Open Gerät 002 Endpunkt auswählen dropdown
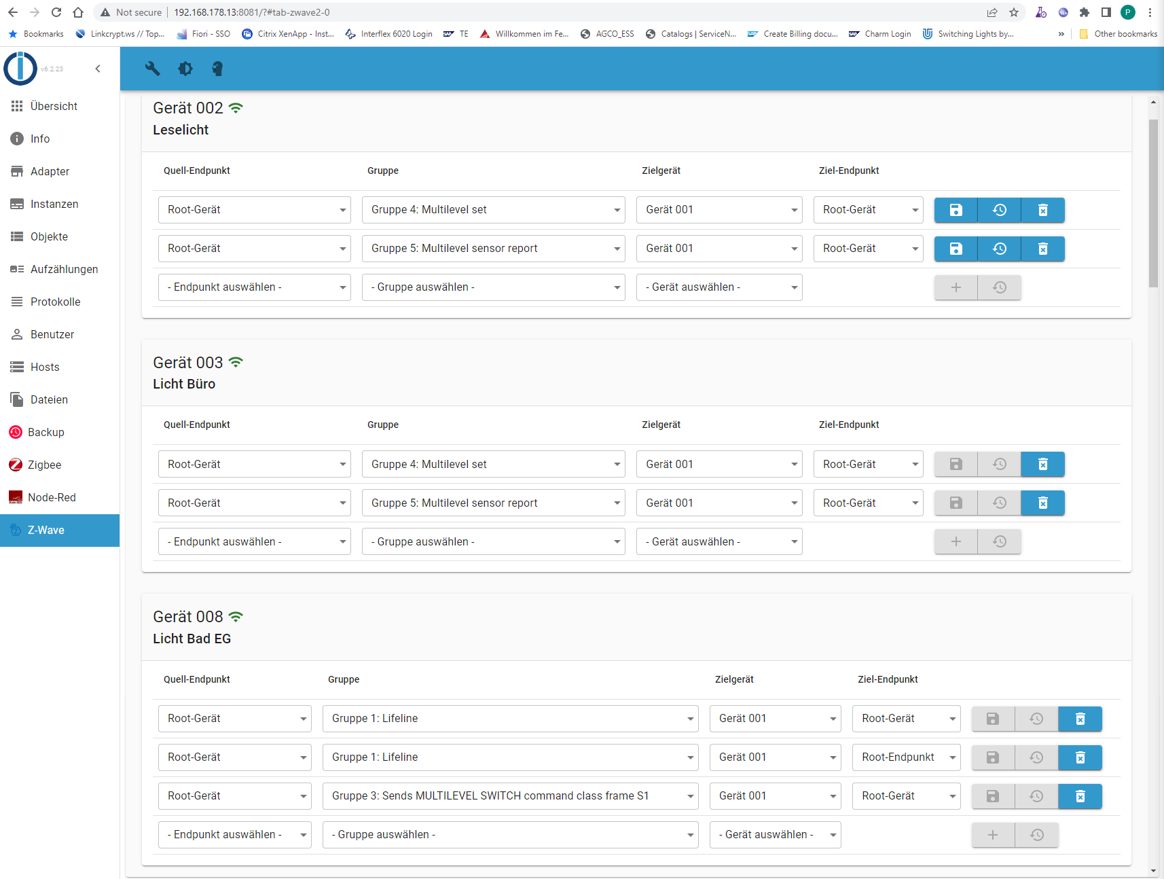1164x879 pixels. [x=255, y=287]
